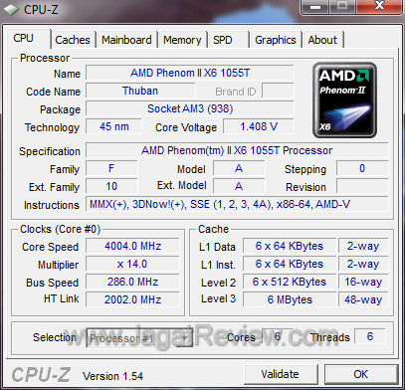Open the Mainboard tab
Image resolution: width=405 pixels, height=390 pixels.
click(126, 40)
